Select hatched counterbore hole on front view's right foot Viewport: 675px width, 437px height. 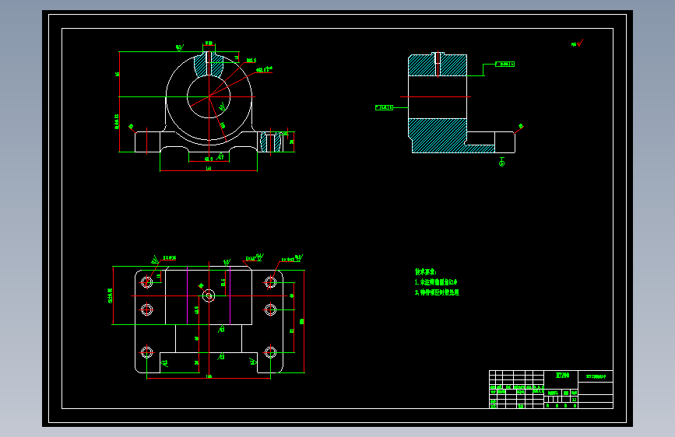tap(271, 142)
